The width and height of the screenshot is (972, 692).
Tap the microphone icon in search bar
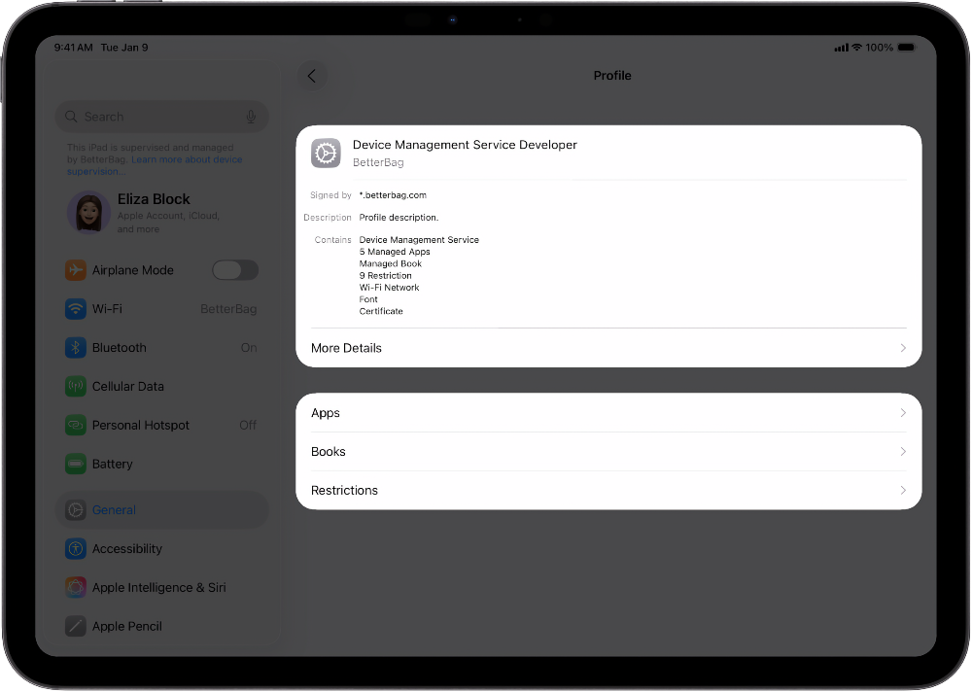click(x=251, y=116)
